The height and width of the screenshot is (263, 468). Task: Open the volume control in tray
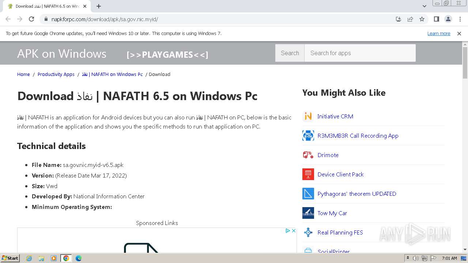416,258
